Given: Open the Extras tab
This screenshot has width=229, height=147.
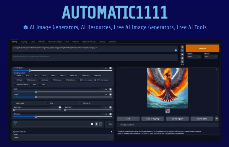Looking at the screenshot, I should [x=33, y=42].
